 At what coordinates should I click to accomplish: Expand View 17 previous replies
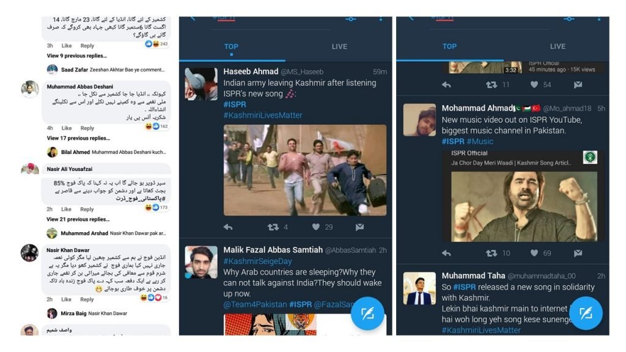(78, 138)
